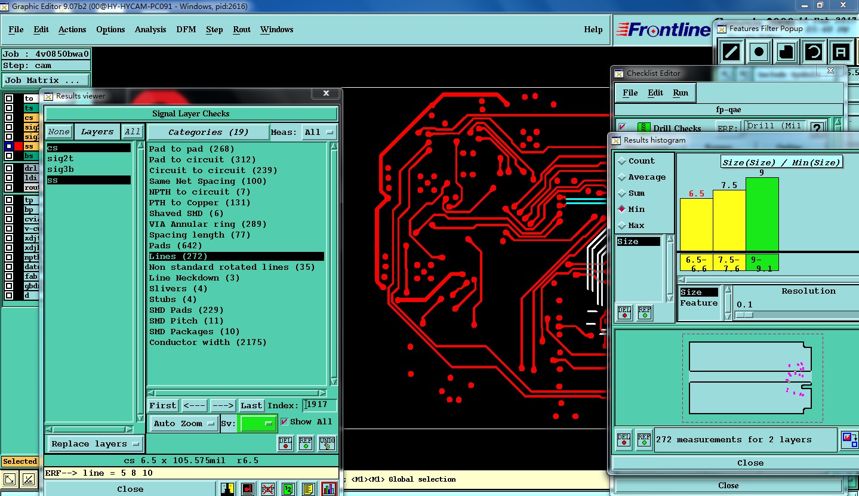The height and width of the screenshot is (496, 859).
Task: Toggle the Show All checkbox
Action: [x=284, y=421]
